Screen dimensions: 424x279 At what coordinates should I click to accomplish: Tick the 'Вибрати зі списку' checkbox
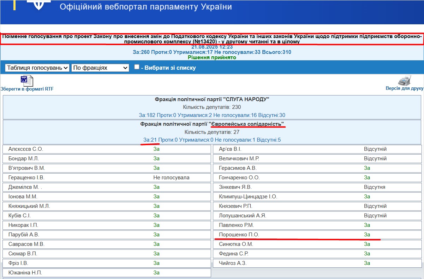137,67
